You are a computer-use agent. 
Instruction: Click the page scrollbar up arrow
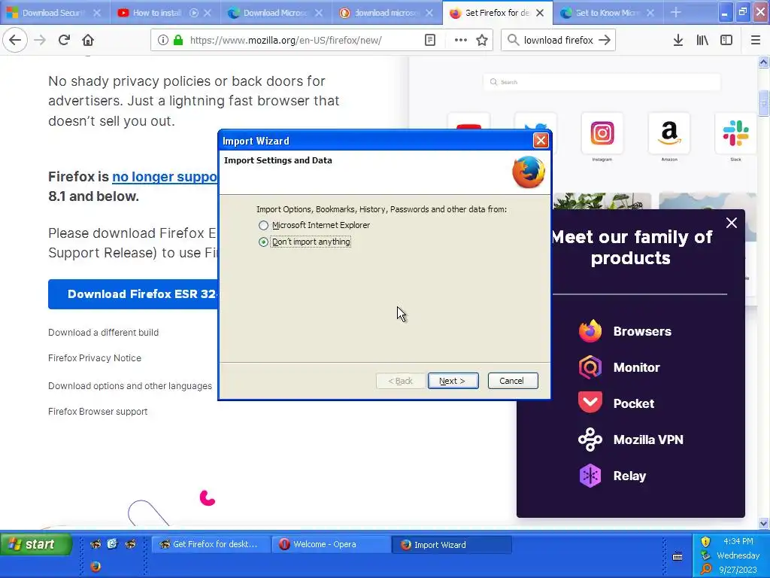[x=763, y=62]
